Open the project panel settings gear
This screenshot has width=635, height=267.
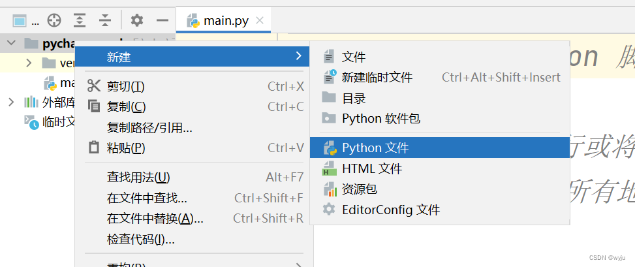137,20
